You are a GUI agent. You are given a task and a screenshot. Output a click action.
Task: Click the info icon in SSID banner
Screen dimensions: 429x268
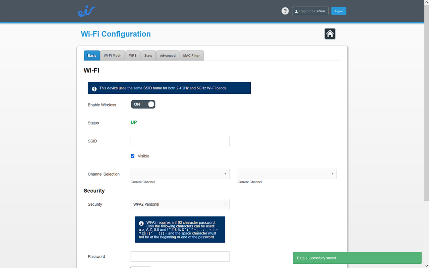coord(94,88)
